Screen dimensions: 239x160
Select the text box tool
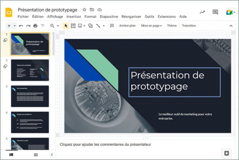[x=73, y=26]
